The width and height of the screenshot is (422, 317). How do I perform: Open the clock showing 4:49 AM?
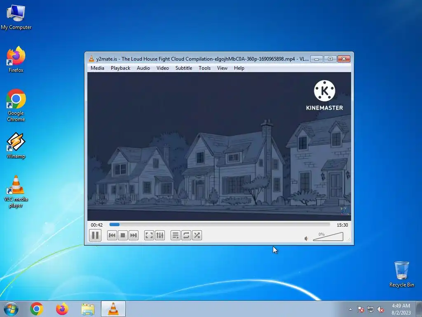tap(401, 309)
